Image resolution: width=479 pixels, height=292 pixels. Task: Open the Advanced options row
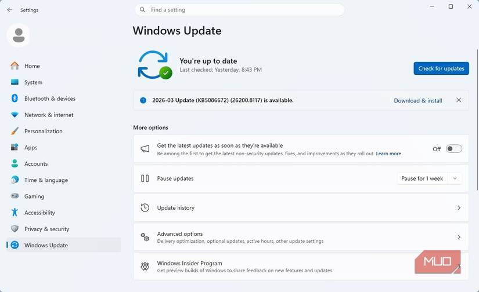click(x=301, y=237)
